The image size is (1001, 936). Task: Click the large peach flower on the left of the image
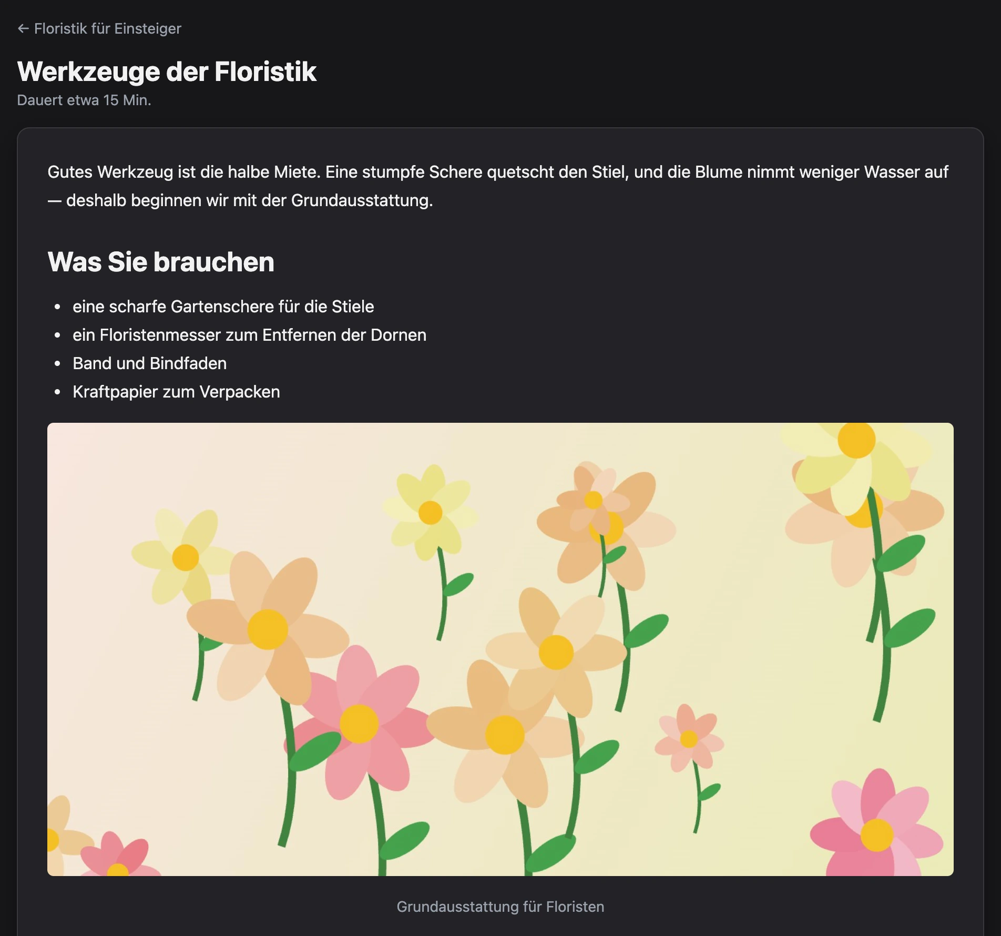pos(268,629)
